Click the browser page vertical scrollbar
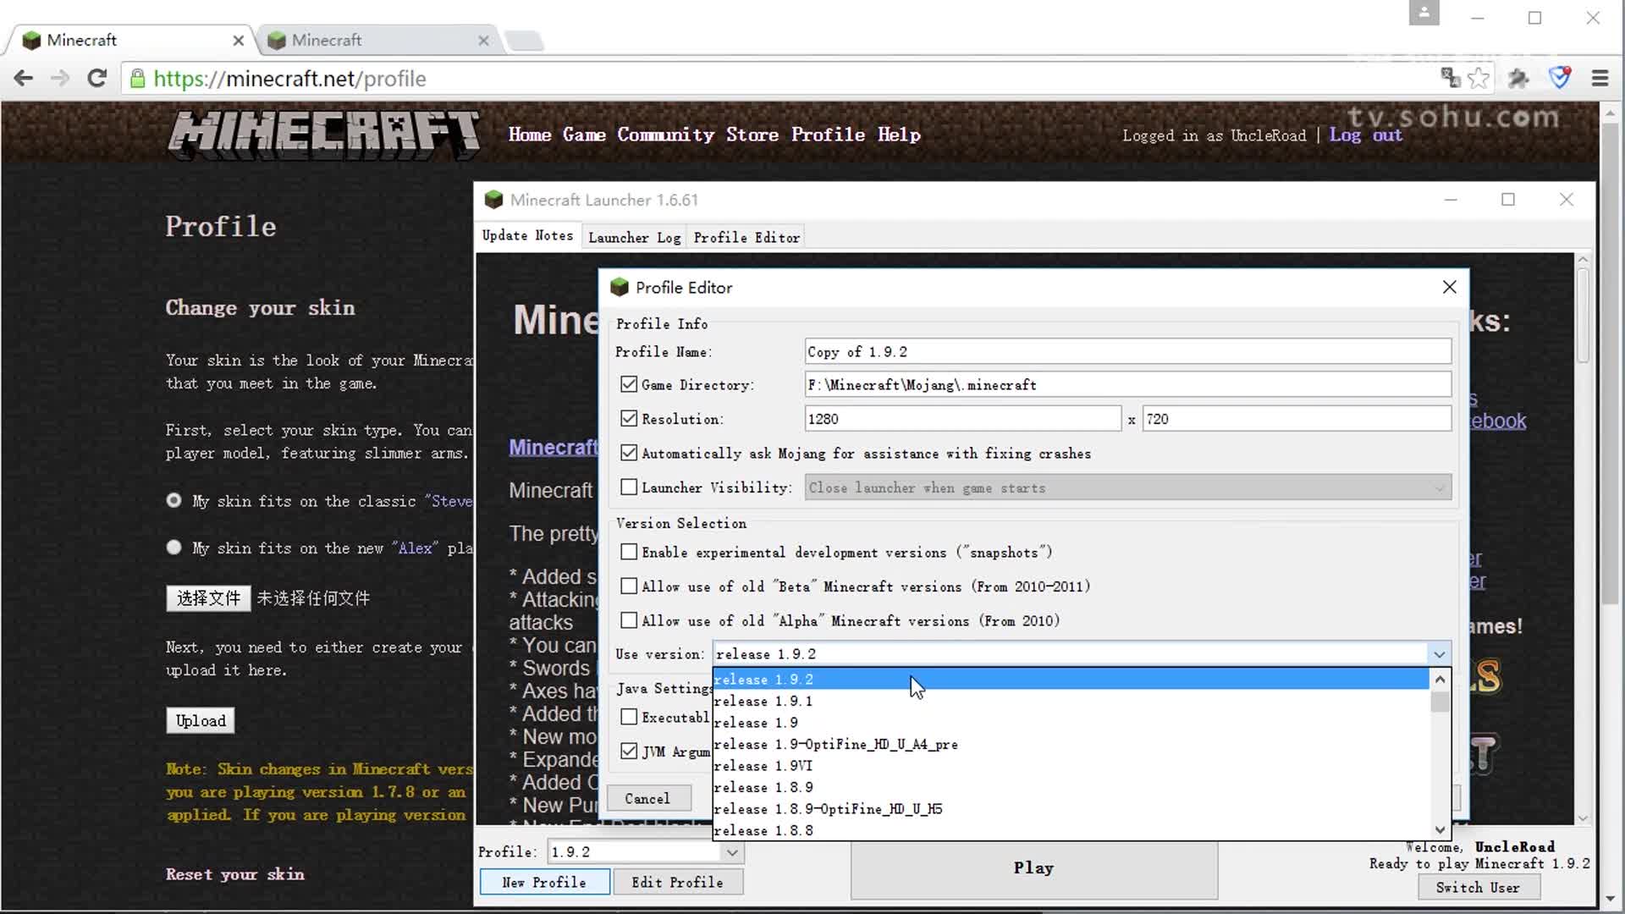 1610,364
